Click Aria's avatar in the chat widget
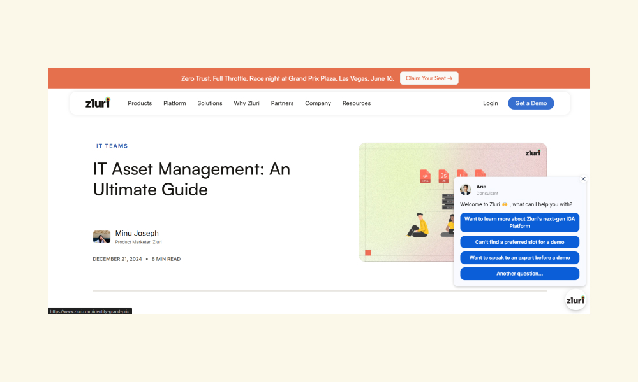 [466, 189]
